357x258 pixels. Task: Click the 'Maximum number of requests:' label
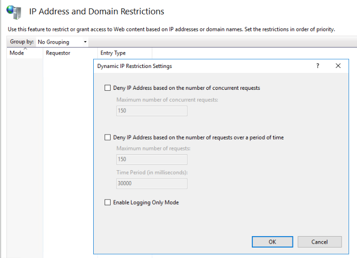[153, 148]
